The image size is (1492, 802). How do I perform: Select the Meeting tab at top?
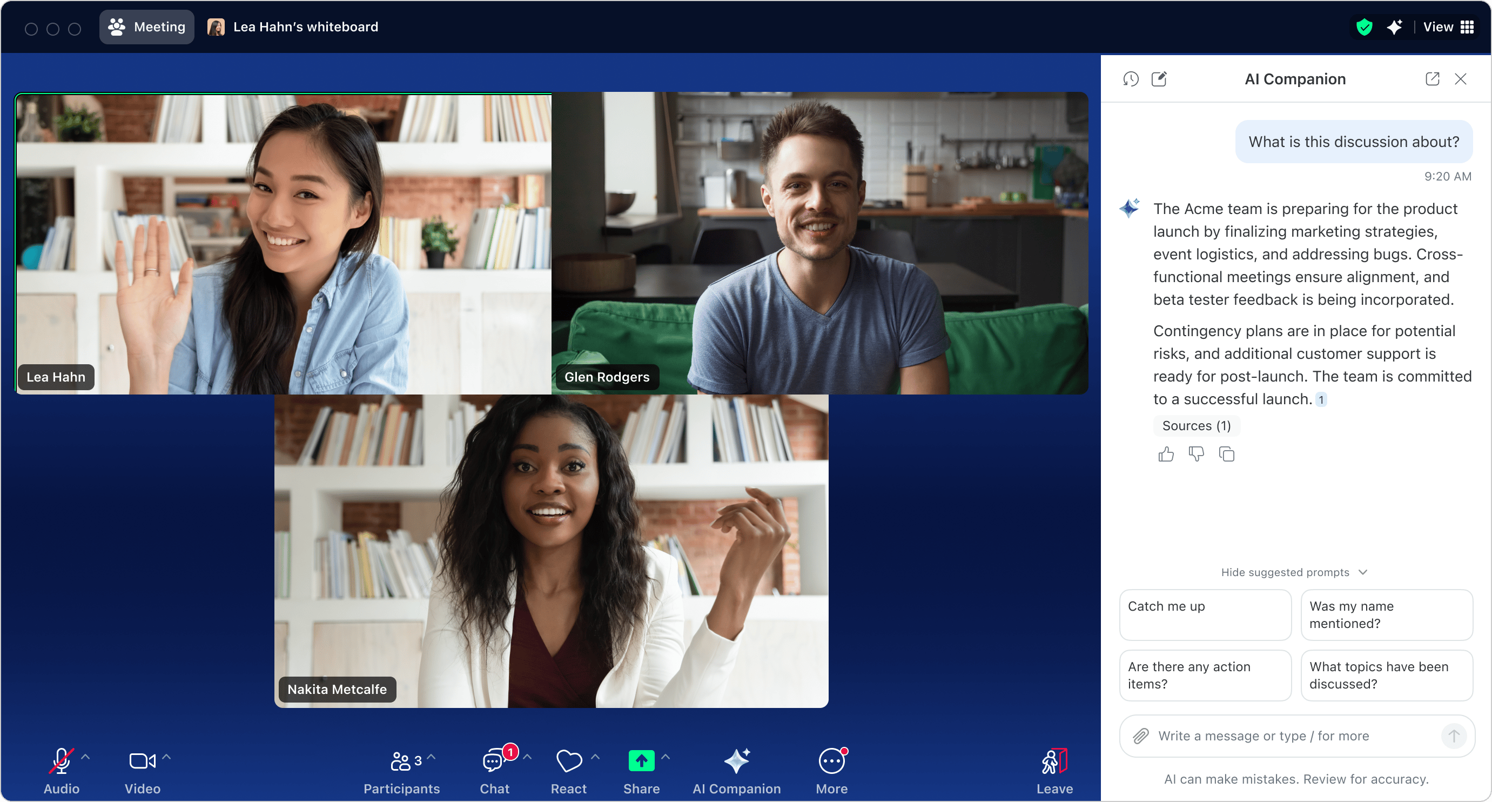146,26
